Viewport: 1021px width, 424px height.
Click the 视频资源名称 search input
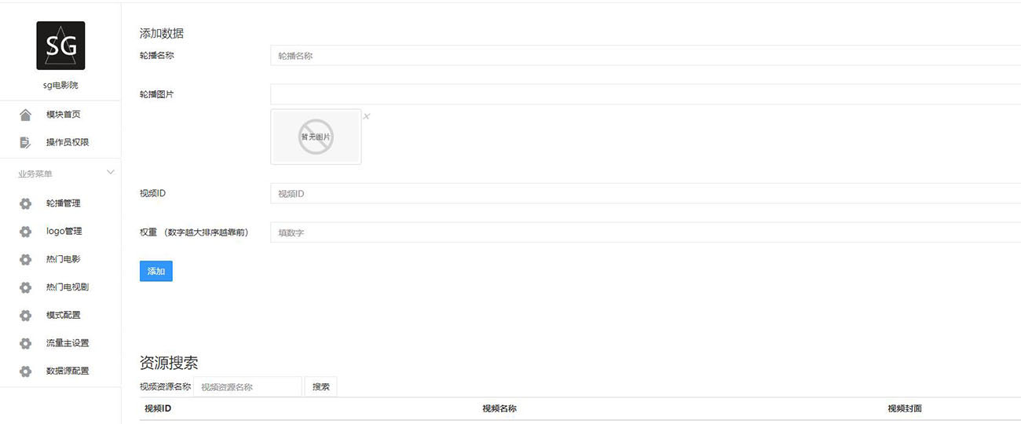pos(247,387)
